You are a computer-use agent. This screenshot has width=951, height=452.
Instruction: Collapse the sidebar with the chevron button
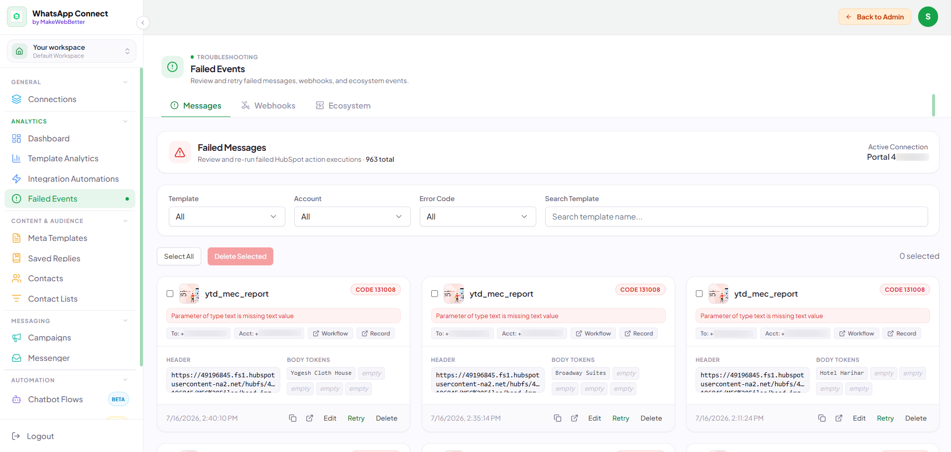point(143,22)
